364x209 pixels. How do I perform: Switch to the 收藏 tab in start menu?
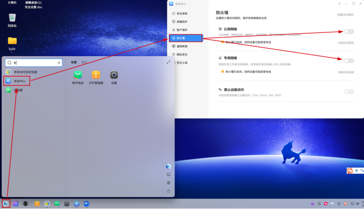74,62
